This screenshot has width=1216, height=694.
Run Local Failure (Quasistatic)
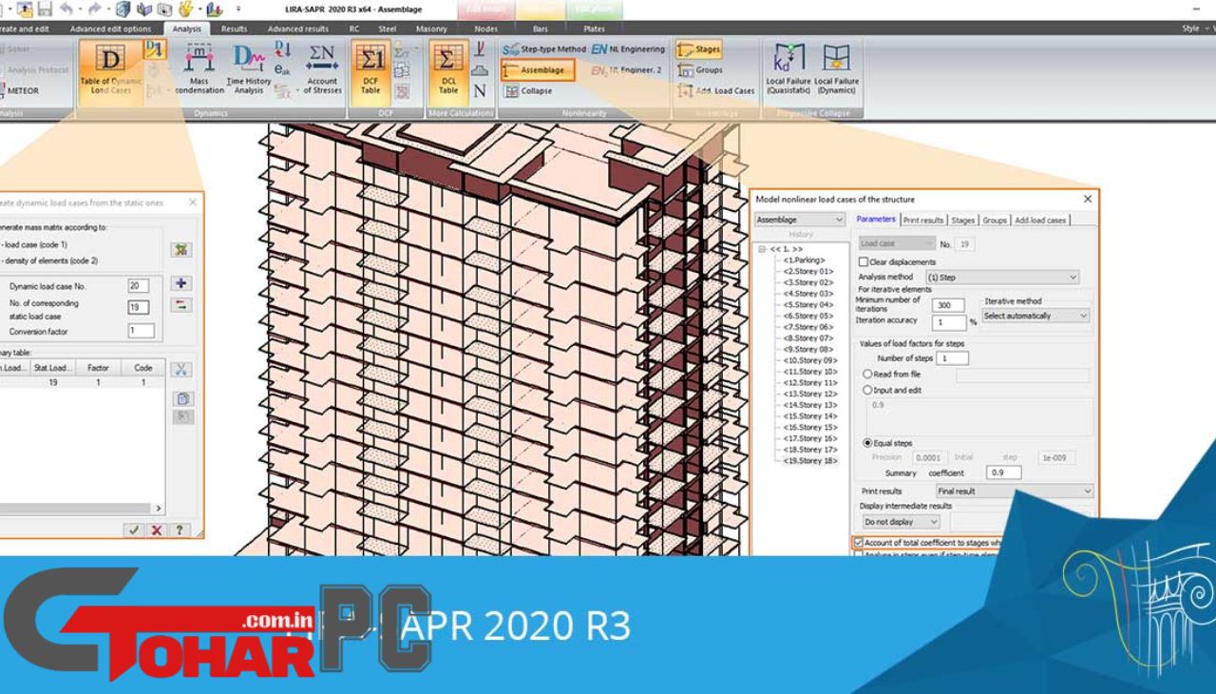(788, 70)
